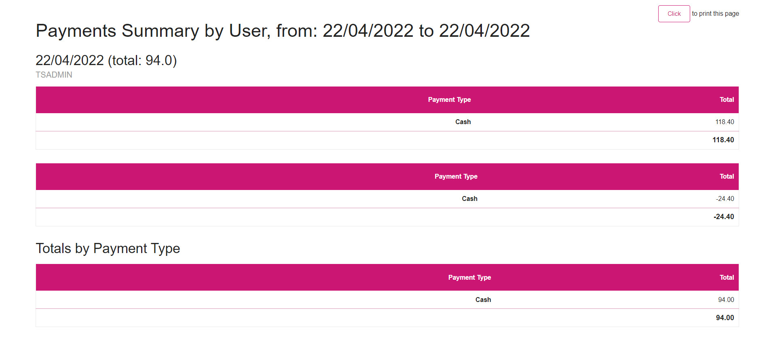Click the 22/04/2022 total 94.0 subheading
Viewport: 767px width, 344px height.
(106, 60)
